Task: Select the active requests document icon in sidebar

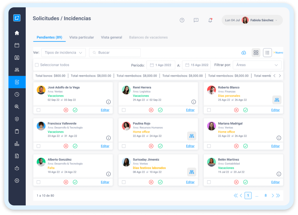Action: [17, 82]
